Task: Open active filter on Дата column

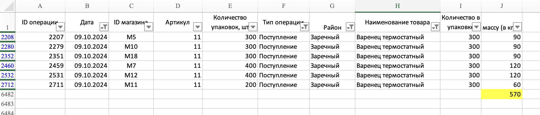Action: pyautogui.click(x=104, y=27)
